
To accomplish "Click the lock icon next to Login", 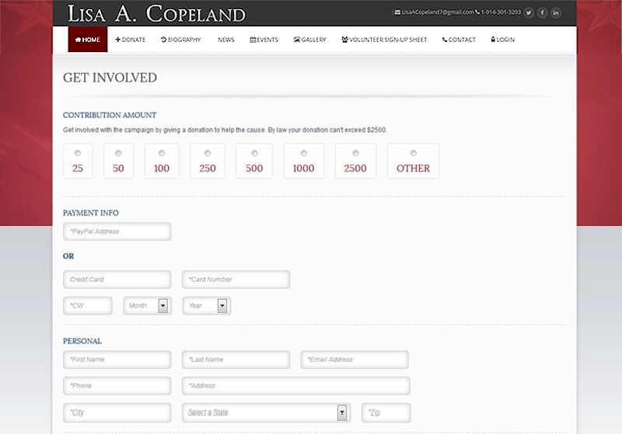I will [493, 40].
